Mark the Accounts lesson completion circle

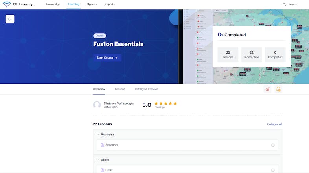click(273, 145)
